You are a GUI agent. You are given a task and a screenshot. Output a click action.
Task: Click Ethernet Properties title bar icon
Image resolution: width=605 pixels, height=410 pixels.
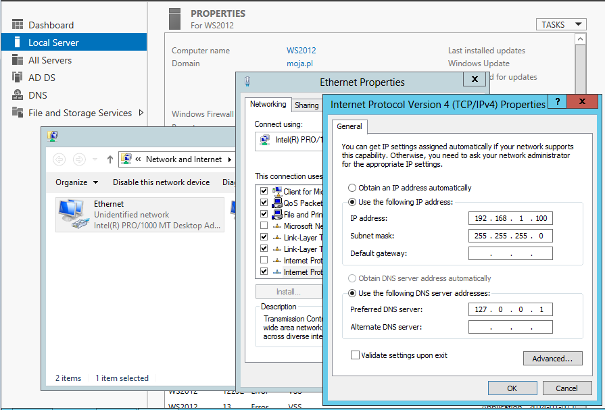(247, 81)
